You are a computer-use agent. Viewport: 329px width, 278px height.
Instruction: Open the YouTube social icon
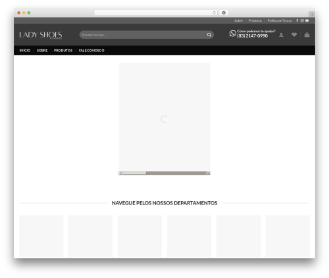307,20
